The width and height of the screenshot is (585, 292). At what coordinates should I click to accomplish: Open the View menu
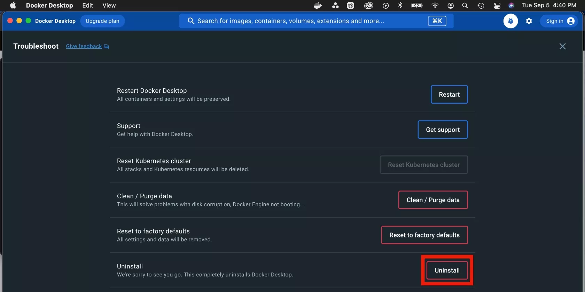[x=109, y=6]
